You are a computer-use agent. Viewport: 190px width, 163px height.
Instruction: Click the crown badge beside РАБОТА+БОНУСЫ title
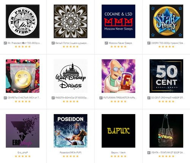pos(53,98)
